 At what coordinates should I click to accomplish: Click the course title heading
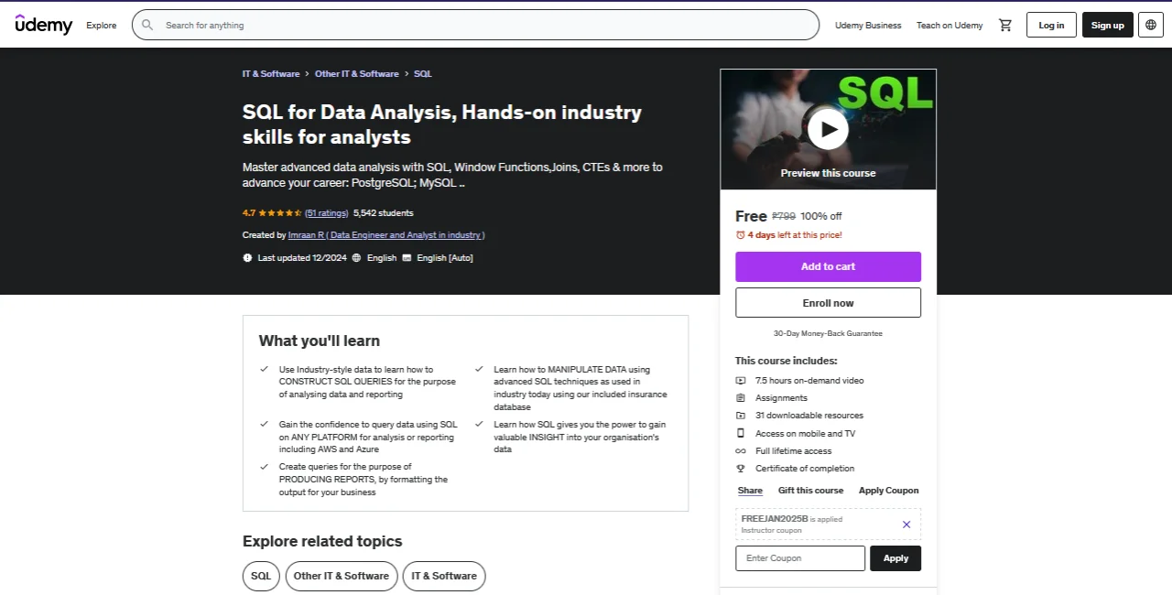[442, 124]
